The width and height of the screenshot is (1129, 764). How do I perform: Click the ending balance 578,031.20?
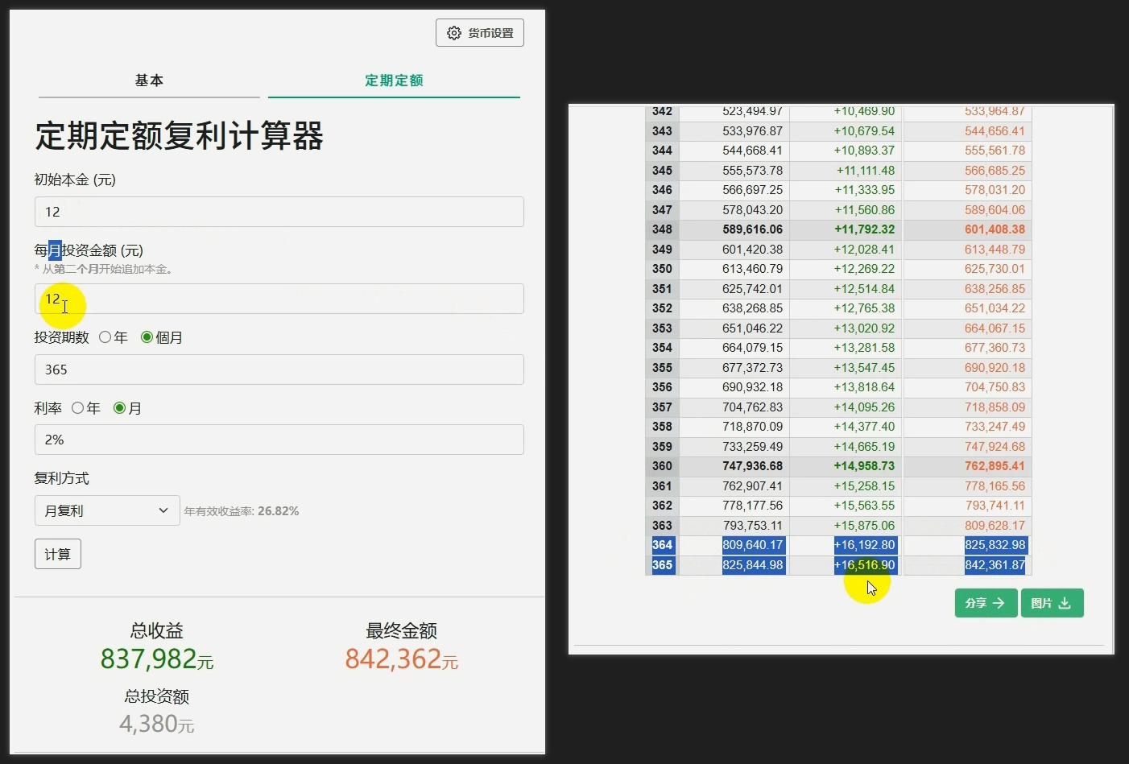tap(995, 190)
